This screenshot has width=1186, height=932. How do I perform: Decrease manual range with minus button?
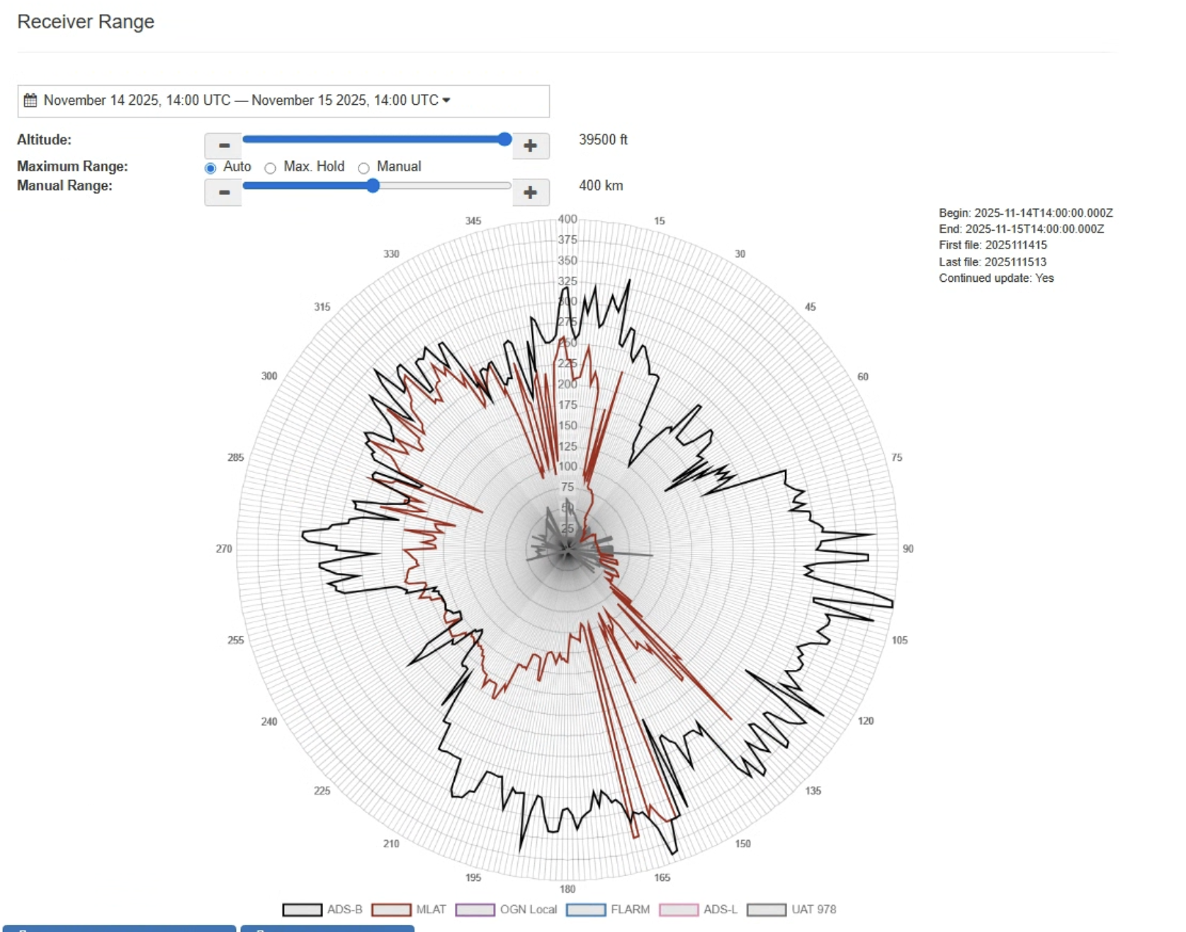click(x=223, y=193)
